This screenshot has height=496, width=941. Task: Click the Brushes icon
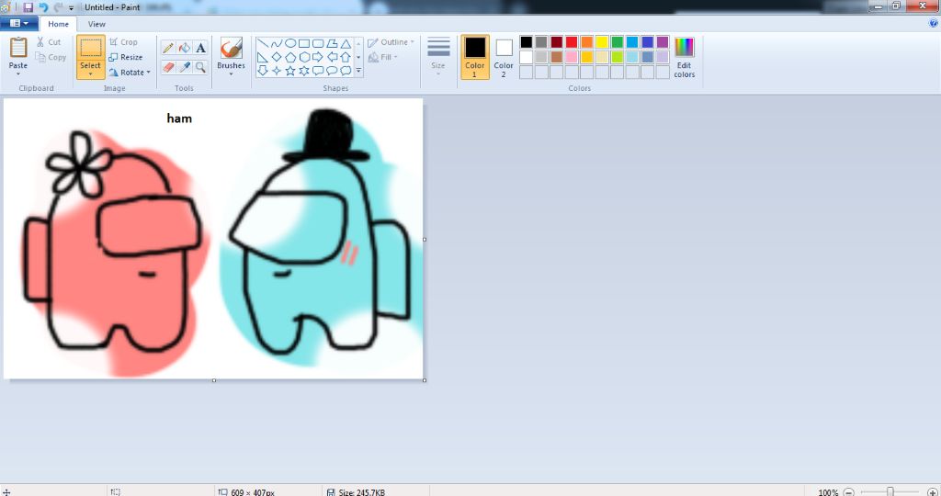click(x=231, y=48)
